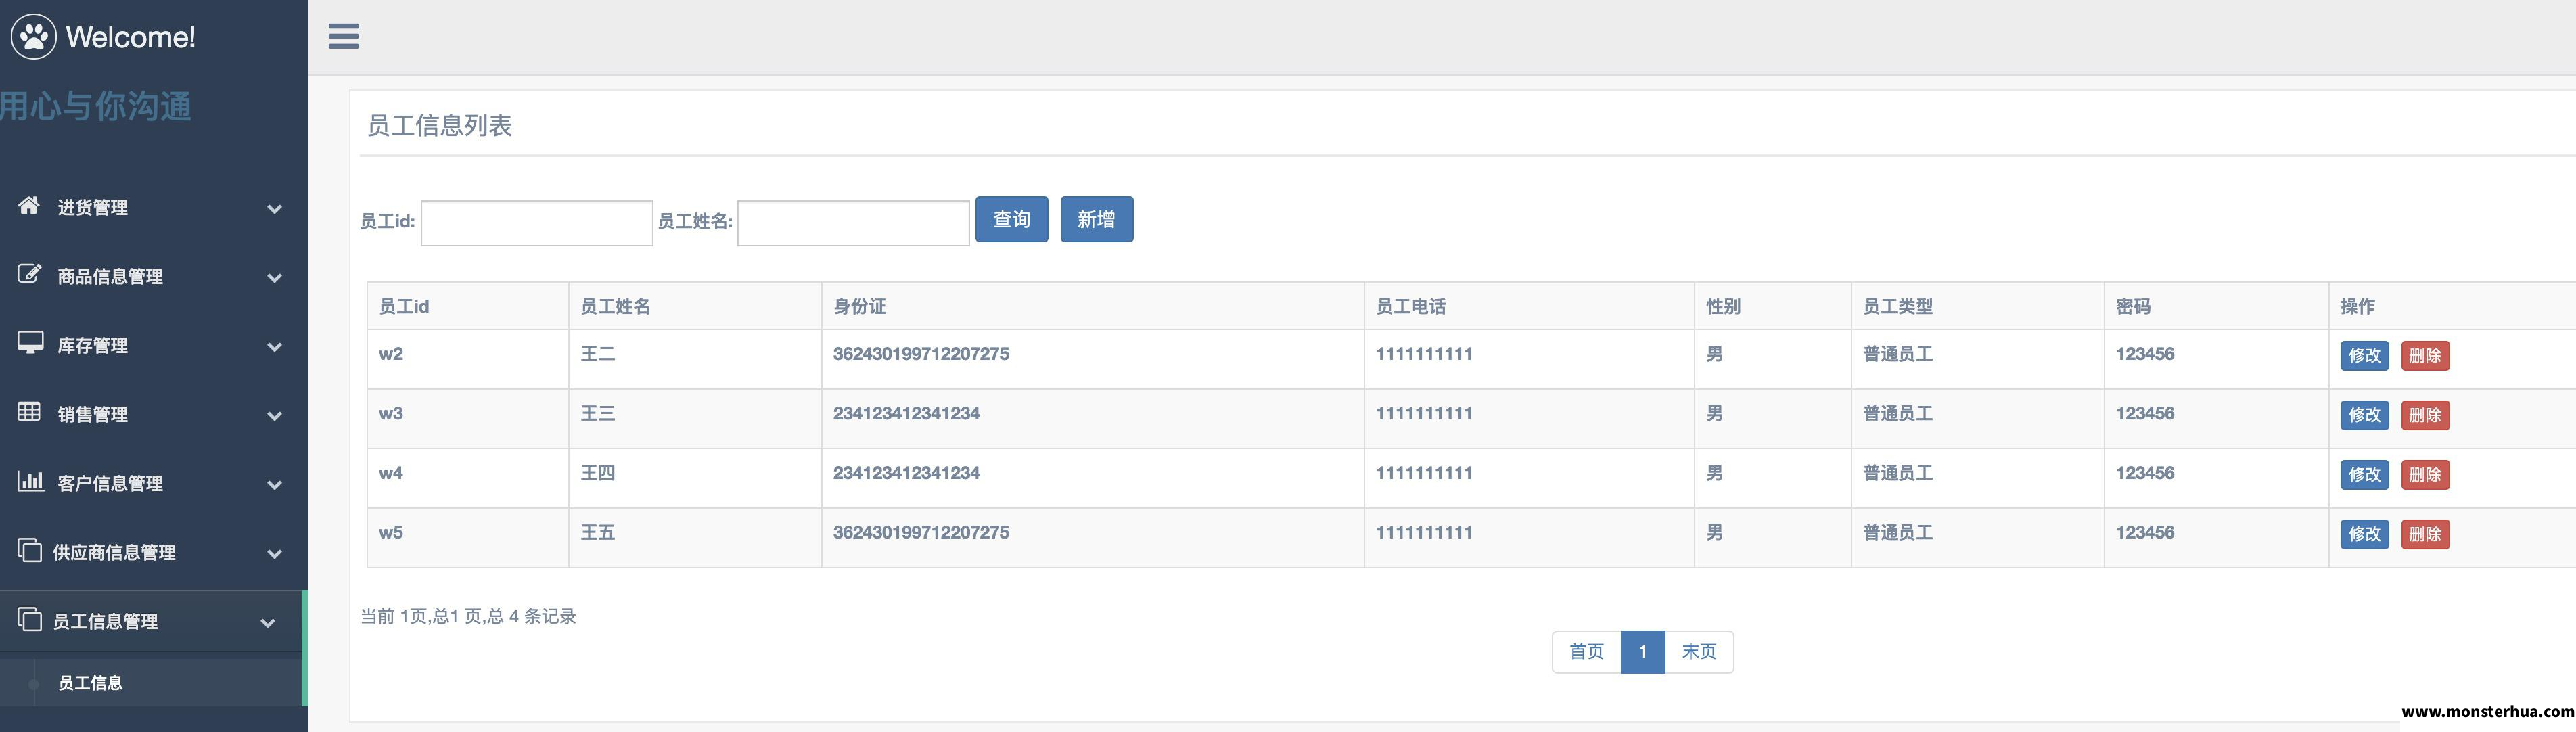Click the home icon beside 进货管理

pyautogui.click(x=29, y=205)
